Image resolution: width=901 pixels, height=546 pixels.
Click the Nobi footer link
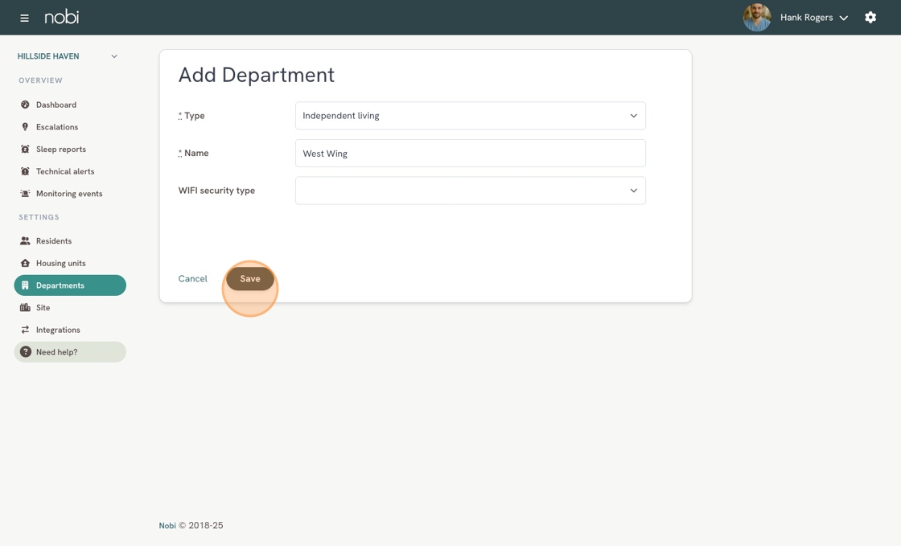pyautogui.click(x=167, y=525)
